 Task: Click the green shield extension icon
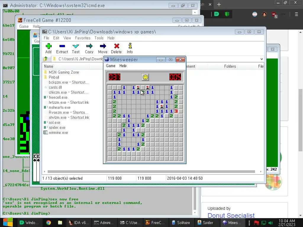[x=227, y=14]
